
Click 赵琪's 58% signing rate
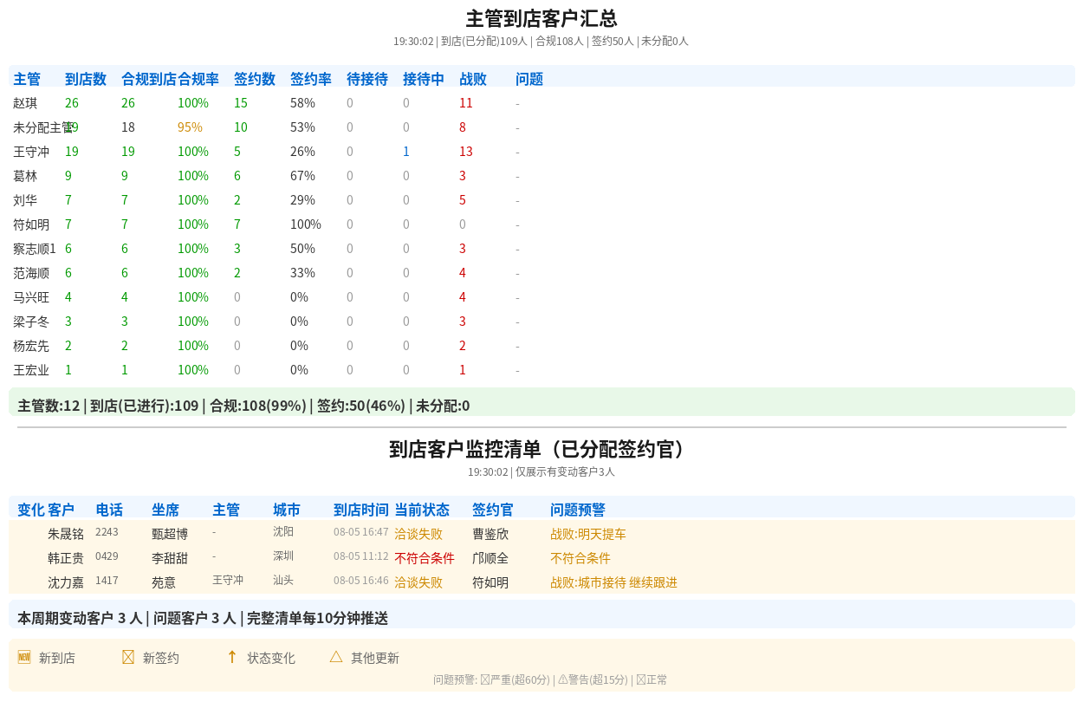point(302,103)
